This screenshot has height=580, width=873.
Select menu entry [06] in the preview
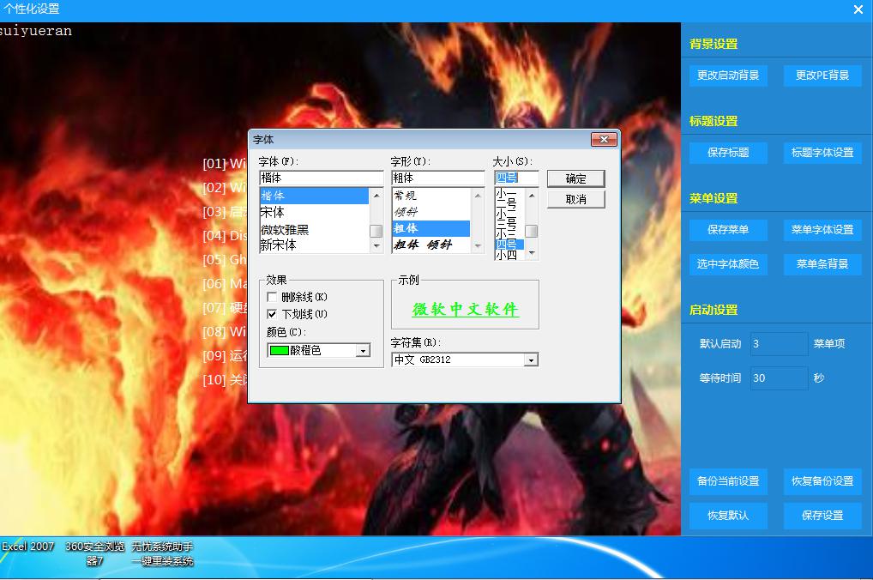225,284
